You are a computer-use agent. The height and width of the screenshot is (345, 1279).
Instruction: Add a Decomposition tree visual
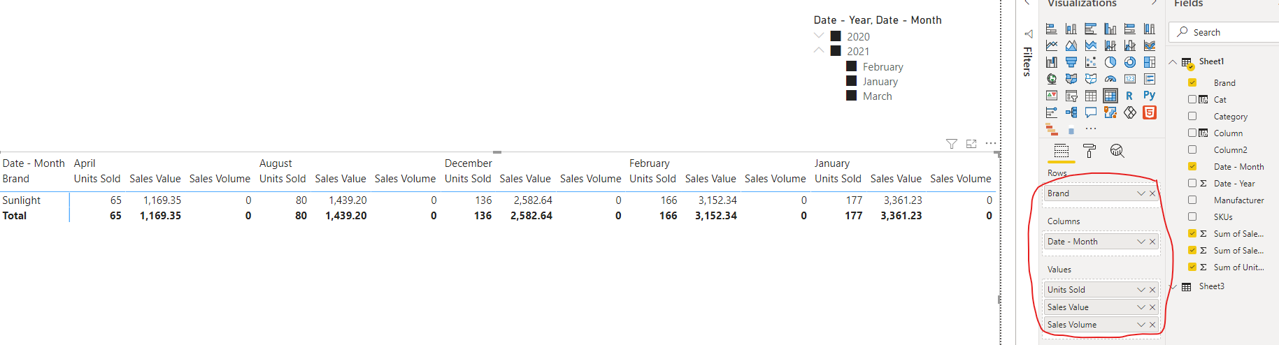[x=1071, y=112]
